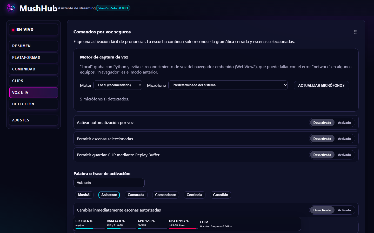
Task: Go to RESUMEN in the sidebar
Action: (34, 46)
